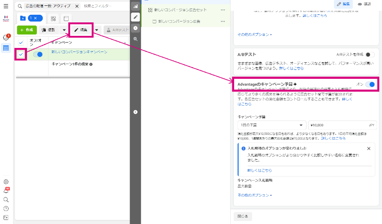The width and height of the screenshot is (382, 224).
Task: Open more options for 新しいコンバージョン広告セット
Action: (x=222, y=10)
